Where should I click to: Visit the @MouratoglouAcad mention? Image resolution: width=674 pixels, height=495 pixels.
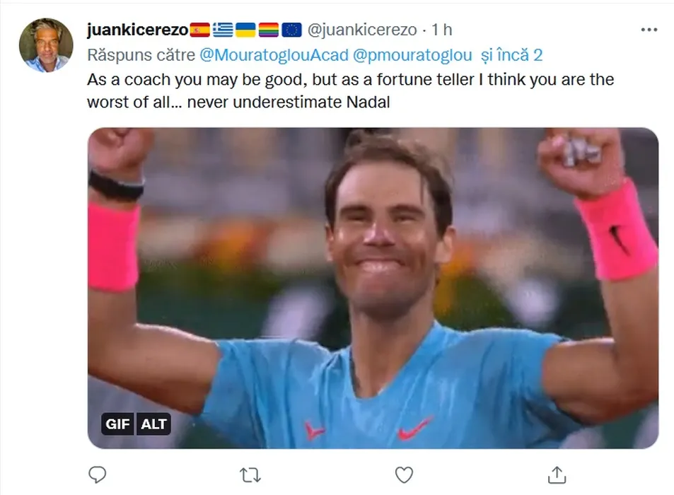click(274, 55)
